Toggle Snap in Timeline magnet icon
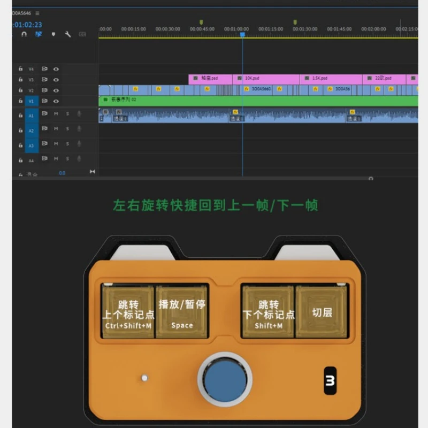This screenshot has height=428, width=428. point(24,34)
